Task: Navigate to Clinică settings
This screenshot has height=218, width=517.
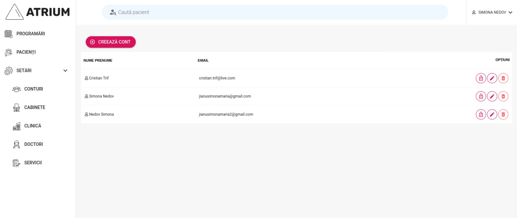Action: tap(33, 126)
